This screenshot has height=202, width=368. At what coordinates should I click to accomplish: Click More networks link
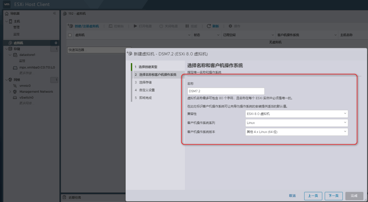pyautogui.click(x=27, y=103)
